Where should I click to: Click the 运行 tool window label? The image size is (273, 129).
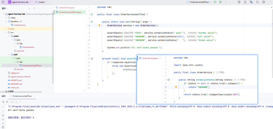coord(4,96)
